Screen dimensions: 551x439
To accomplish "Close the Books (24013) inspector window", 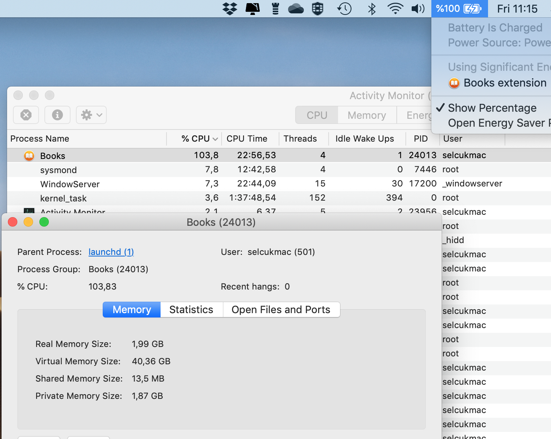I will pyautogui.click(x=13, y=222).
